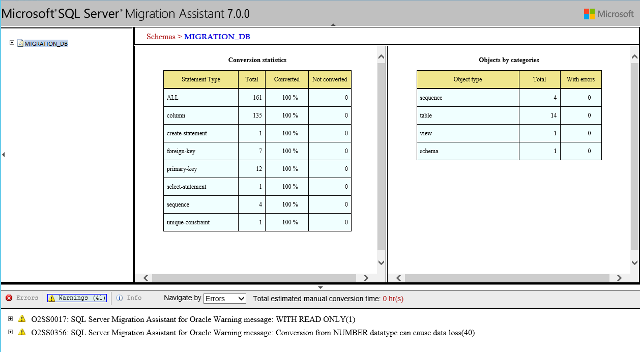Select the table object type cell
The image size is (640, 352).
point(468,115)
